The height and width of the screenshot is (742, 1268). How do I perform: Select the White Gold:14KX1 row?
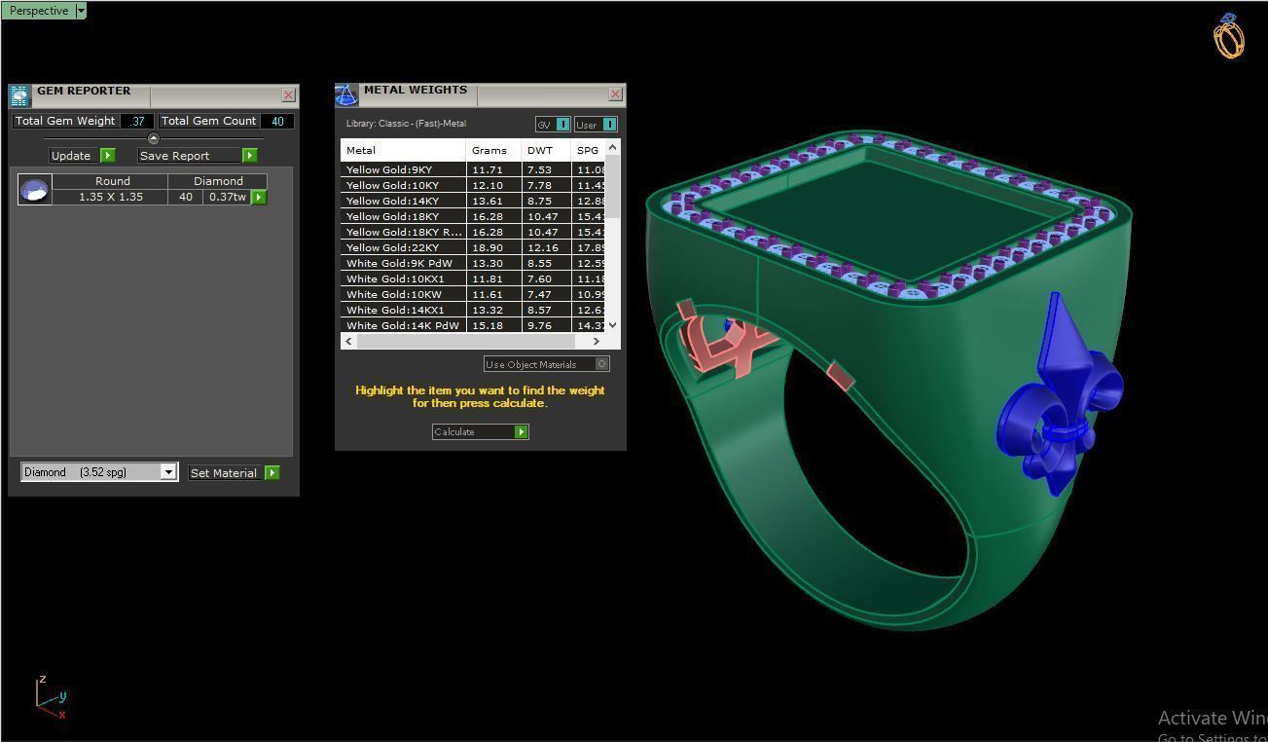tap(473, 310)
